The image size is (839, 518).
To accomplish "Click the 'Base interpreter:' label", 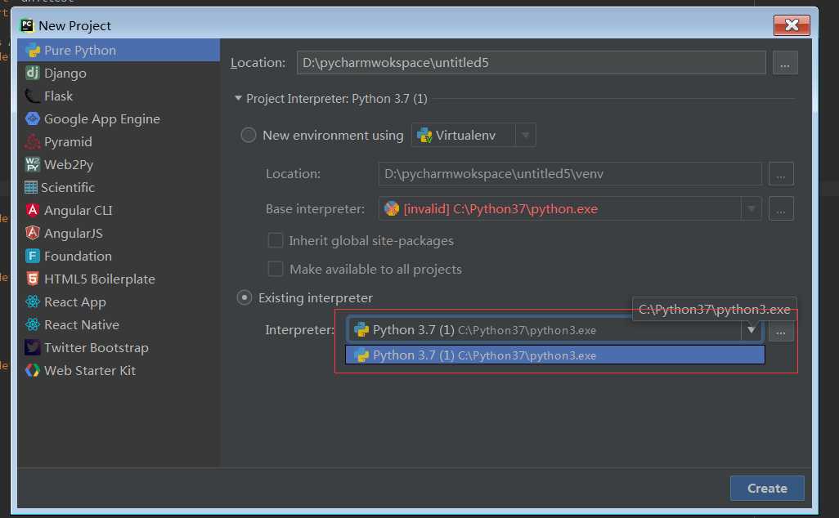I will tap(315, 209).
